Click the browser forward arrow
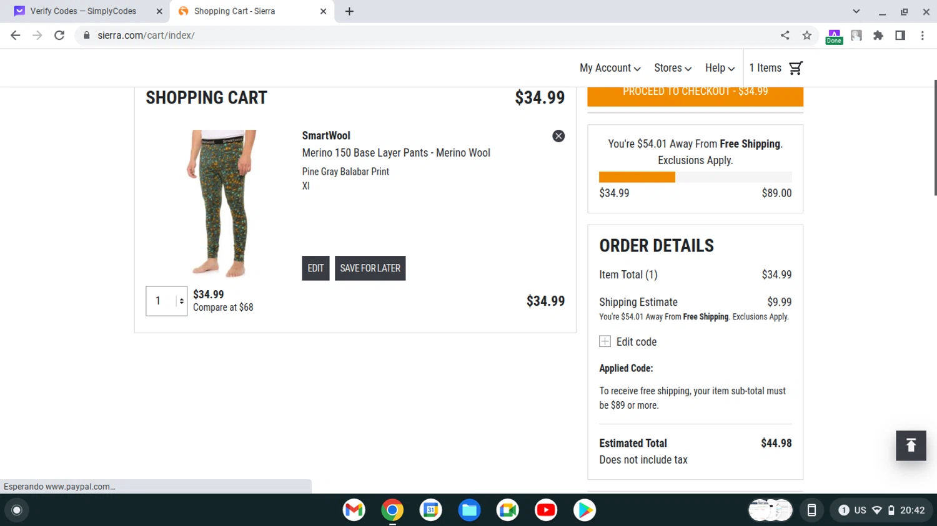Screen dimensions: 937x526 click(x=37, y=36)
